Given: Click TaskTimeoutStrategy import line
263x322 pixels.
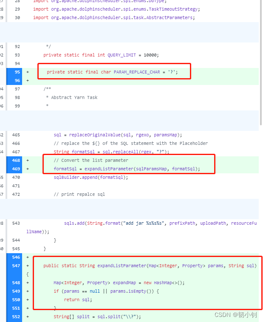Looking at the screenshot, I should 116,9.
